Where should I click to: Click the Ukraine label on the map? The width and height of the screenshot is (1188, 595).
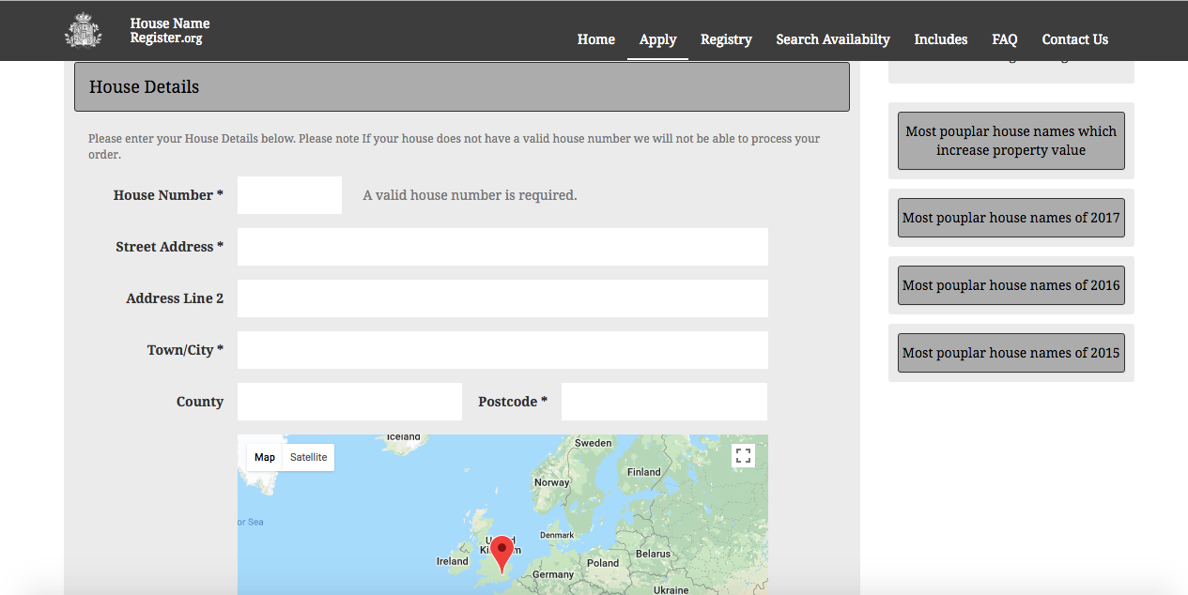[x=671, y=589]
